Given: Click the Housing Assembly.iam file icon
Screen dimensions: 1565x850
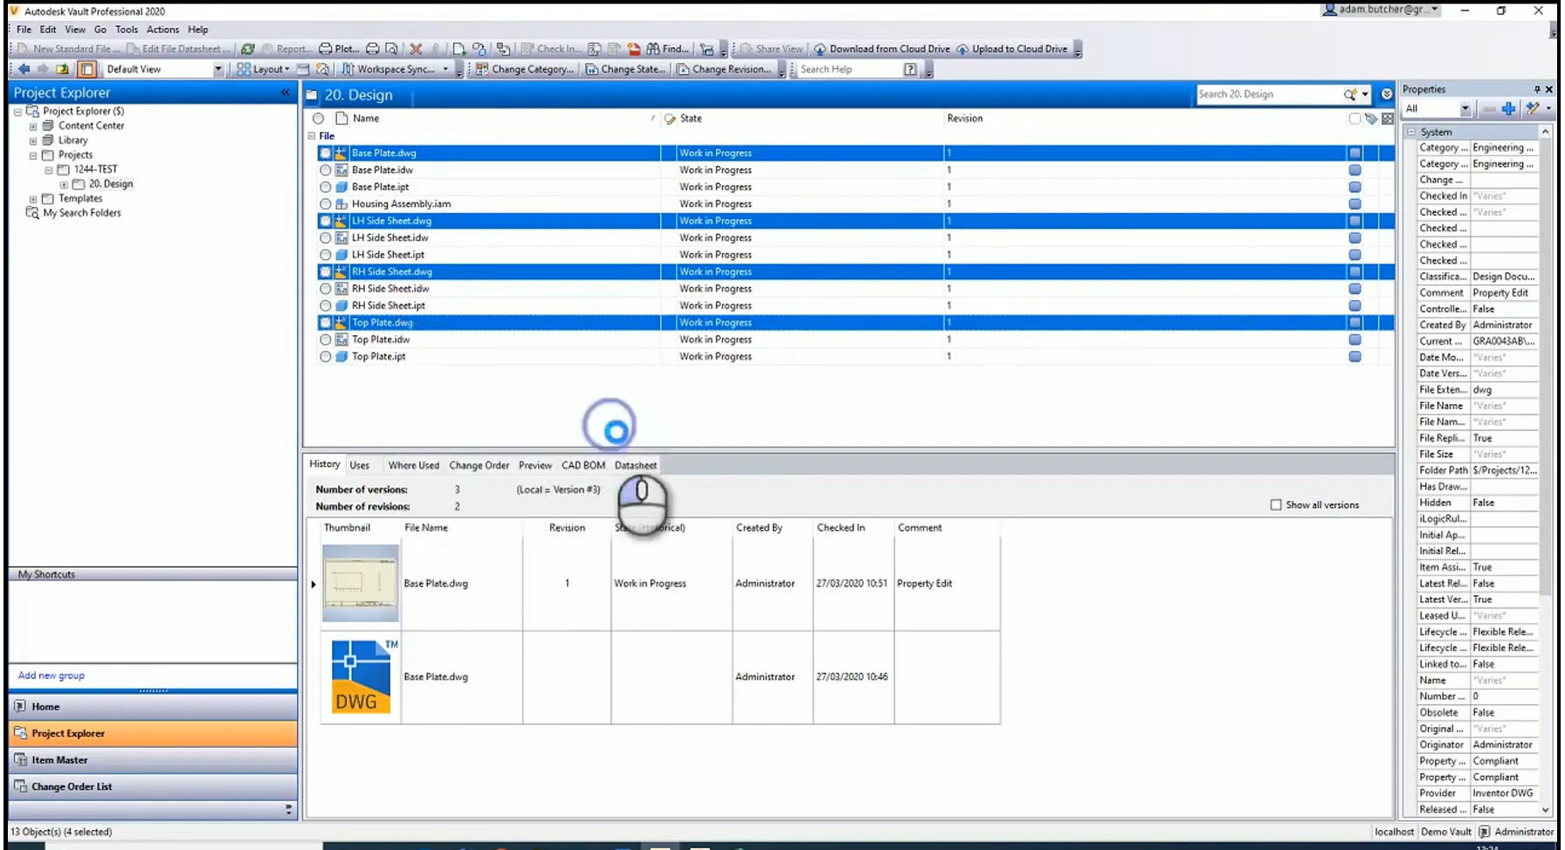Looking at the screenshot, I should 342,204.
